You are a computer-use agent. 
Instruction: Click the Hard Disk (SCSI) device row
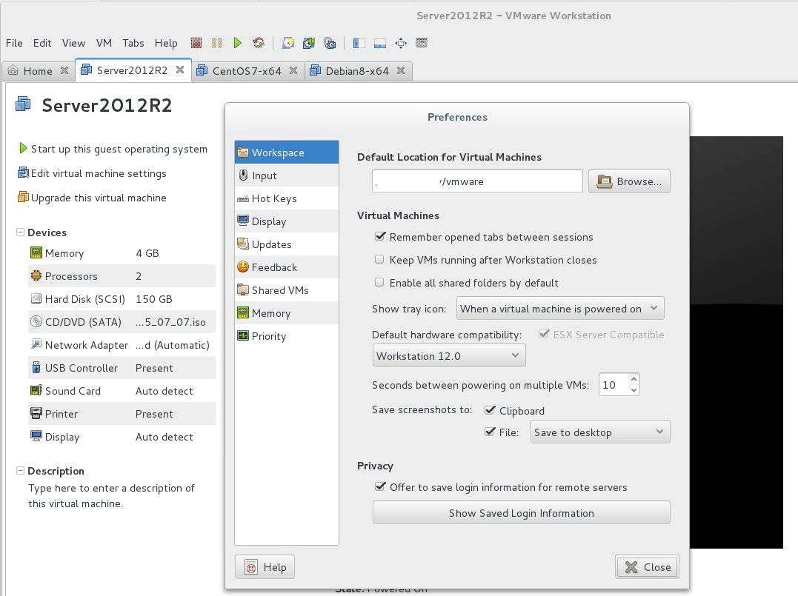(x=122, y=299)
